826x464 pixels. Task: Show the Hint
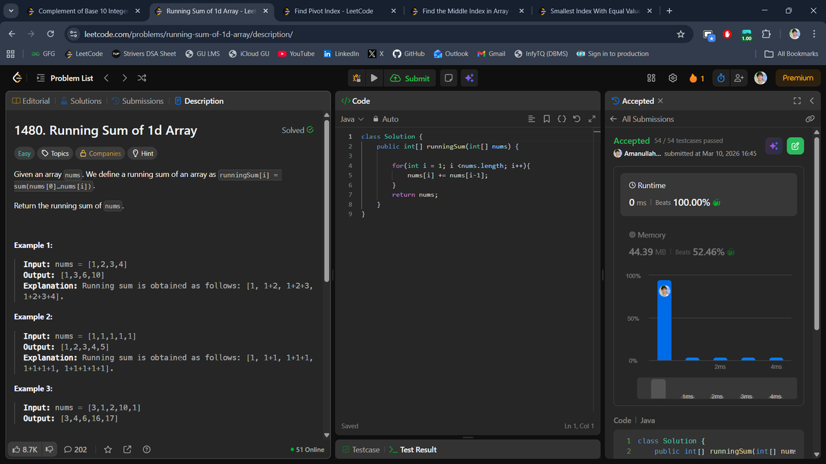(142, 154)
